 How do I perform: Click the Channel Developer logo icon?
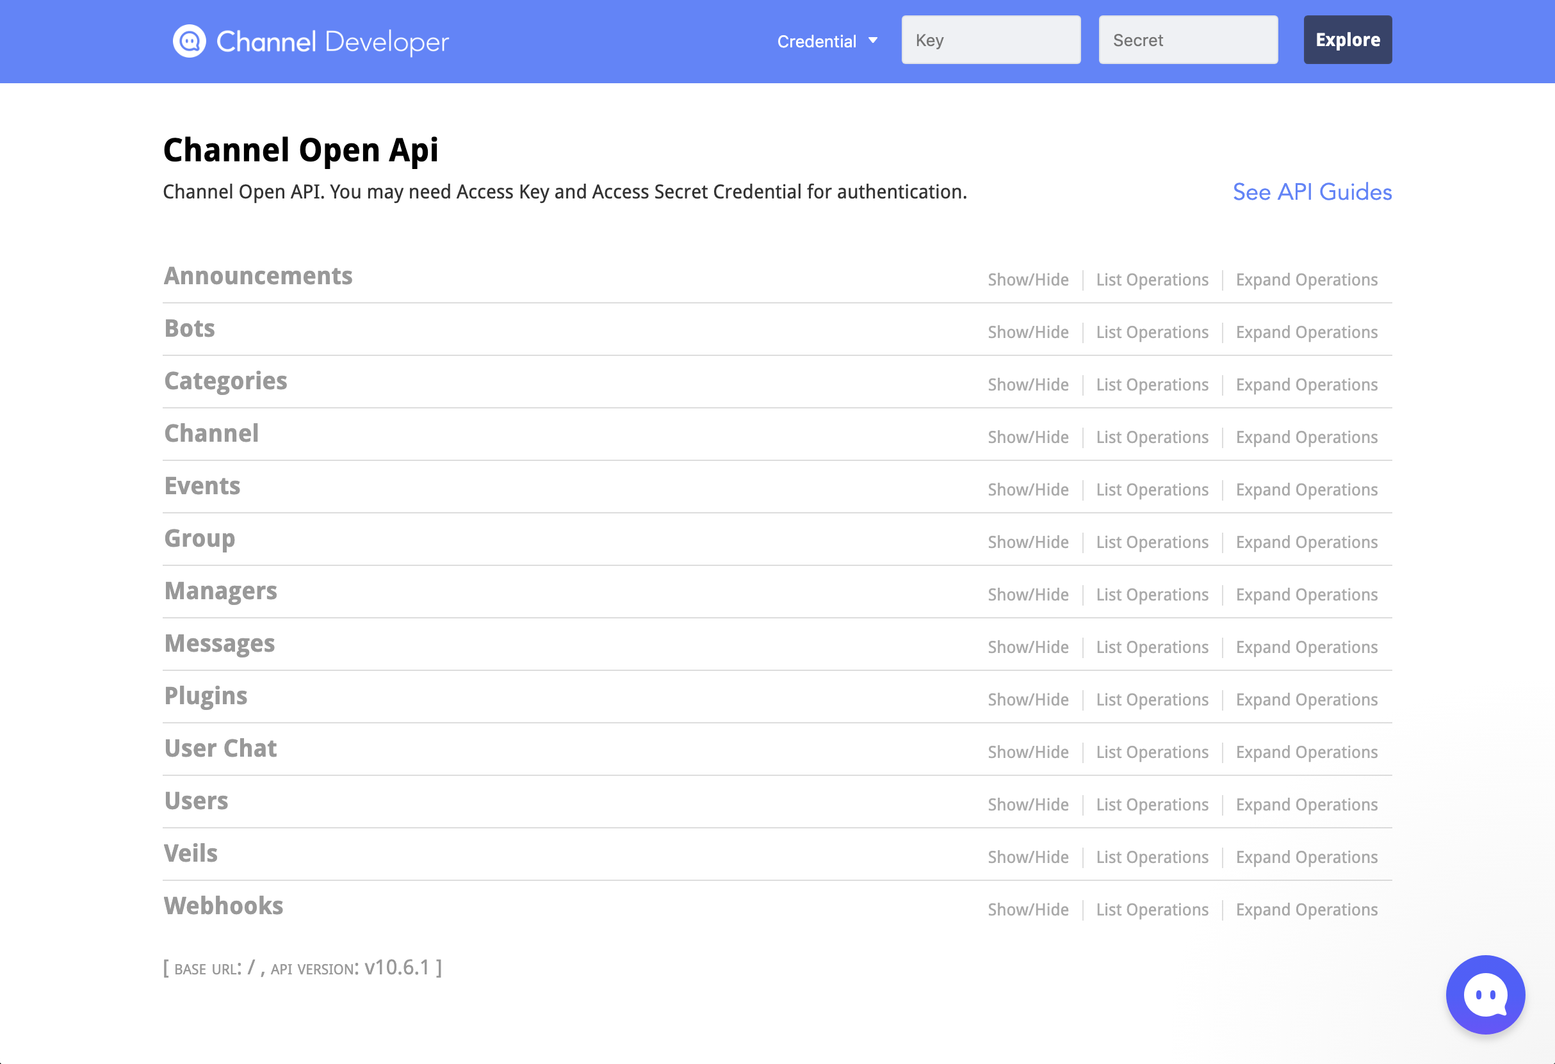coord(190,41)
